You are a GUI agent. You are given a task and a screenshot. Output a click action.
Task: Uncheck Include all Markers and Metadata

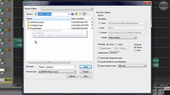98,62
